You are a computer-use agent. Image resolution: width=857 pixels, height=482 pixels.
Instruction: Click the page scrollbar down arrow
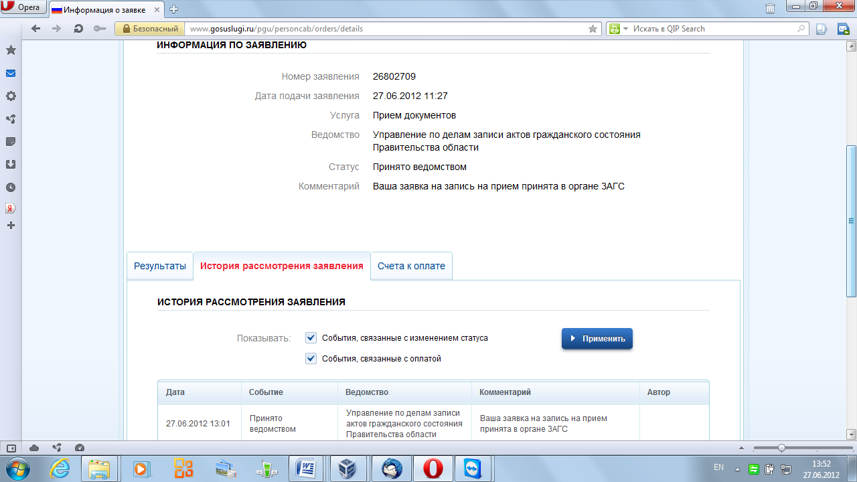[852, 434]
